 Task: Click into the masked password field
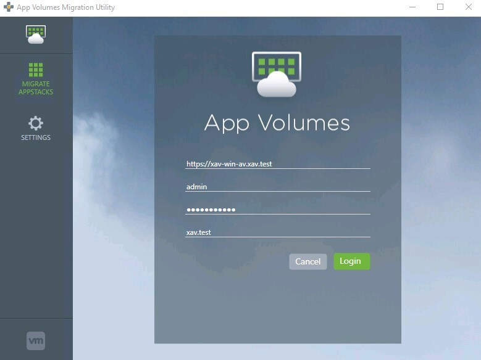pyautogui.click(x=278, y=210)
